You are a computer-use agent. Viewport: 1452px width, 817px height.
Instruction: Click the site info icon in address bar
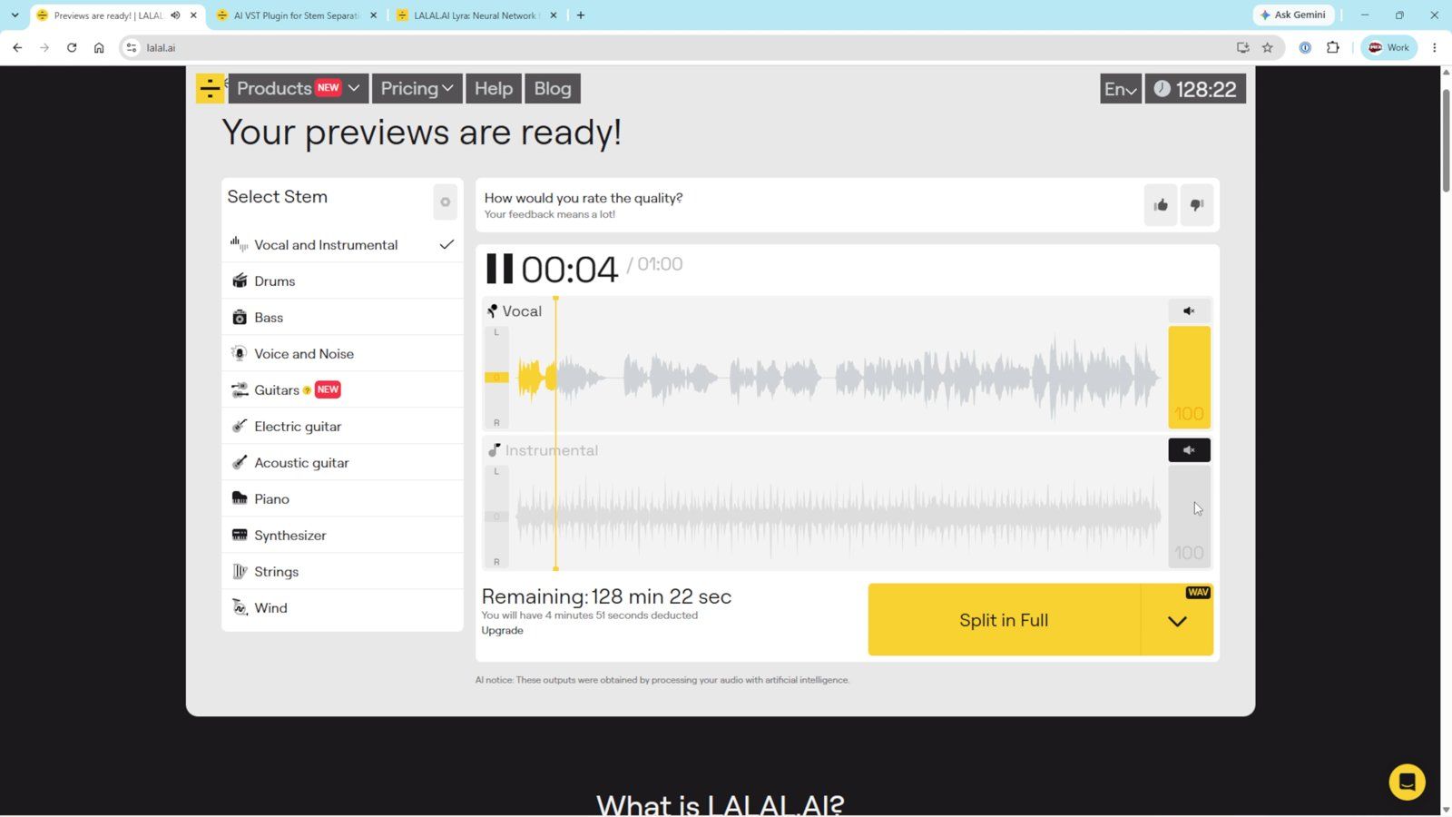pyautogui.click(x=132, y=47)
